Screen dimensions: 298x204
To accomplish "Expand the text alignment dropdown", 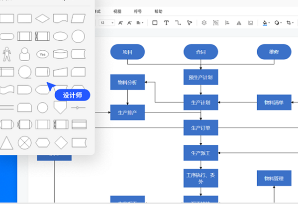I will click(140, 23).
